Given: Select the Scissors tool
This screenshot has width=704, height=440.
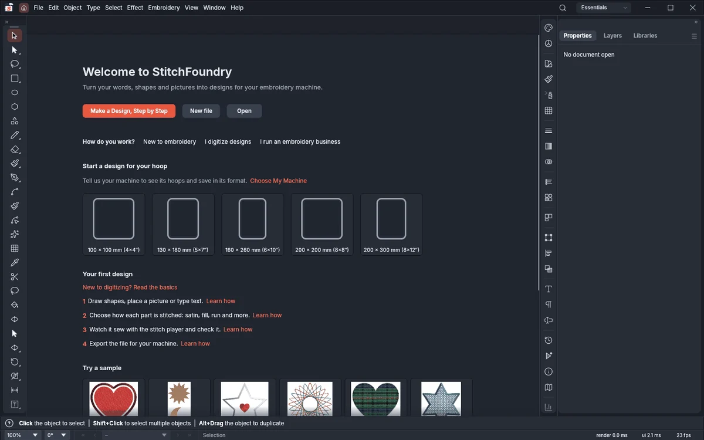Looking at the screenshot, I should [15, 277].
